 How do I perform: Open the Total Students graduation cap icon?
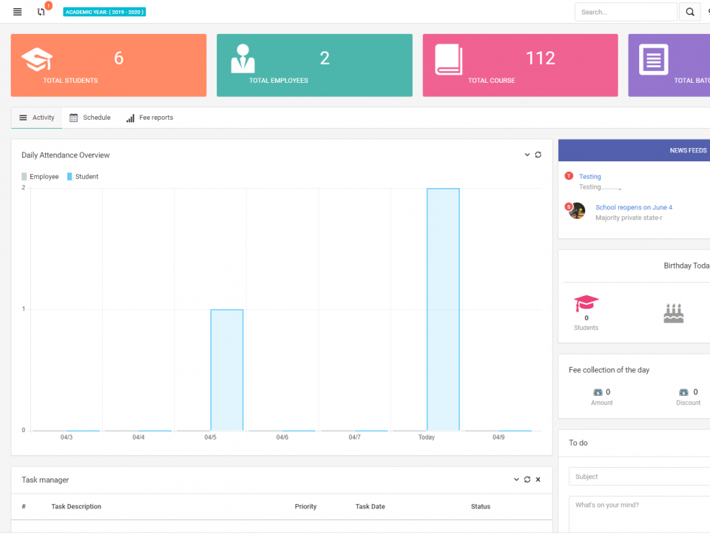(37, 59)
